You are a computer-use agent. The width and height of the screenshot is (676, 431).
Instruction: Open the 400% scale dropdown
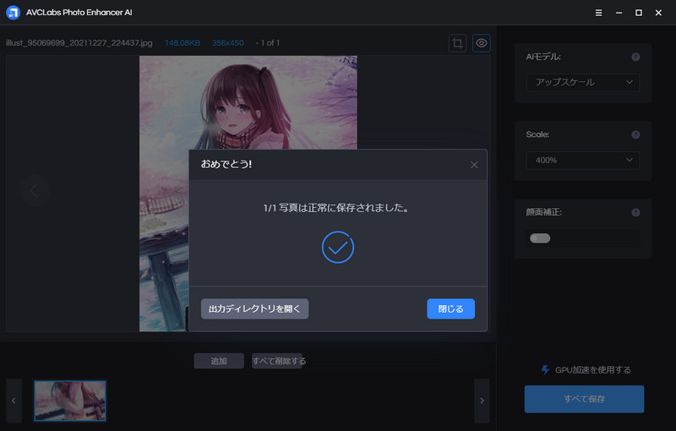(x=583, y=161)
